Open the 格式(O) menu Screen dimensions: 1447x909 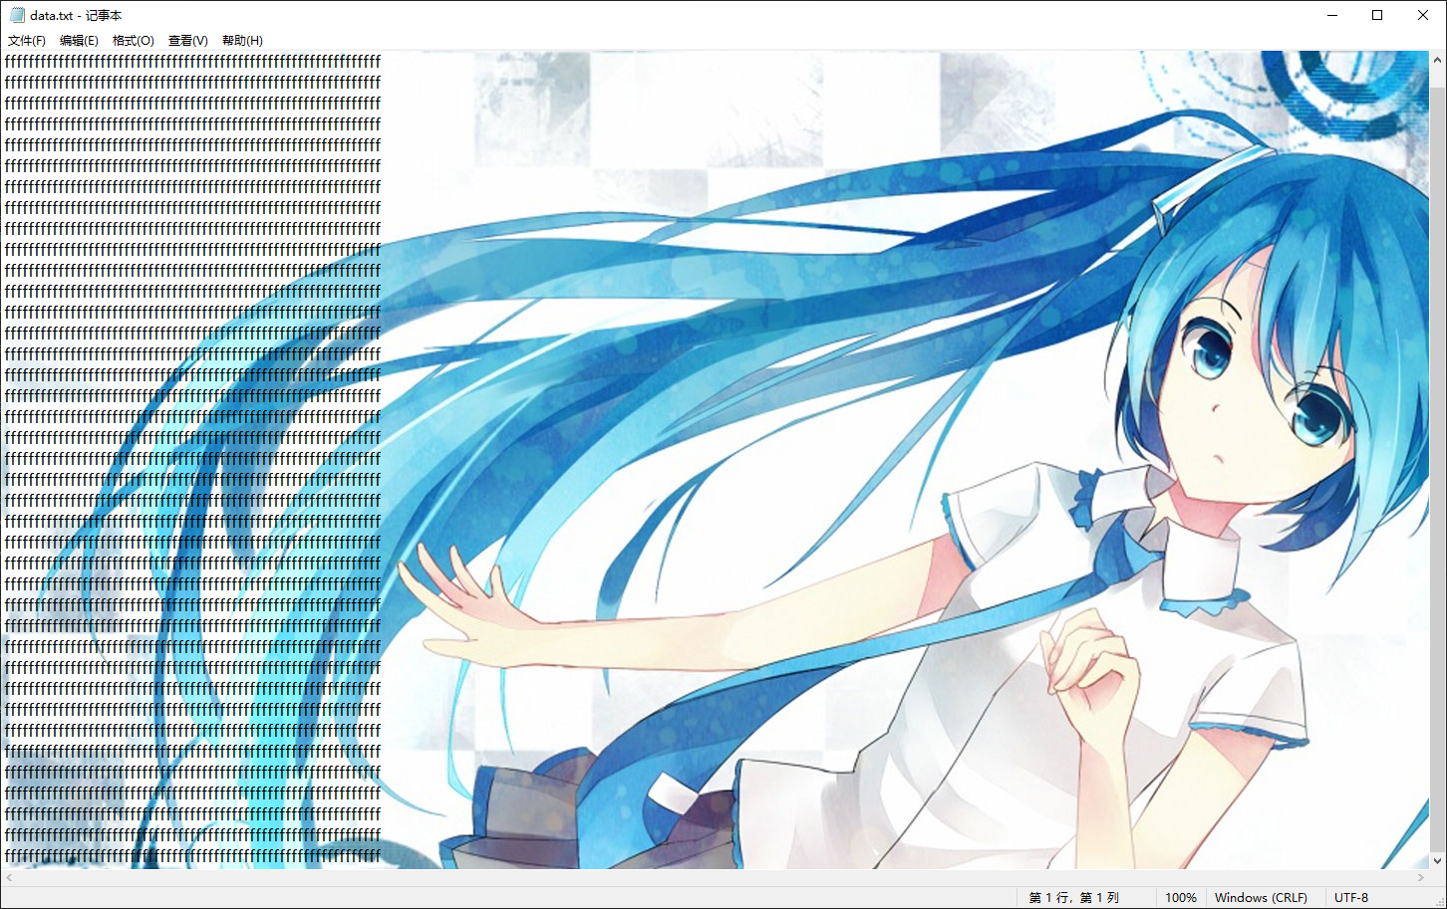pos(134,41)
